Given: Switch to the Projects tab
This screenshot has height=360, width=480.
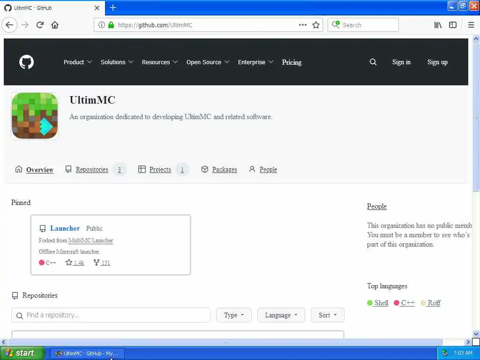Looking at the screenshot, I should (163, 170).
